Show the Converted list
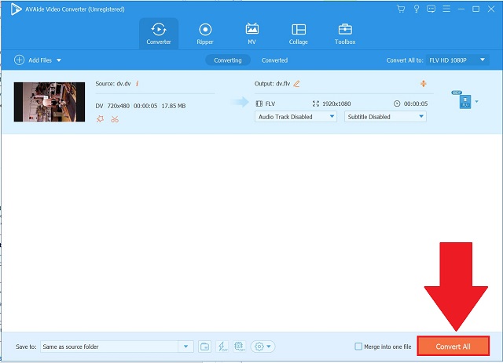503x363 pixels. click(274, 60)
